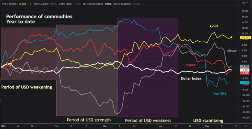Click the yellow +10.66% gold price tag

click(244, 37)
